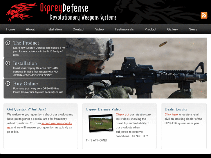
Task: Click 'Learn how Osprey Defense has solved' description
Action: coord(39,51)
